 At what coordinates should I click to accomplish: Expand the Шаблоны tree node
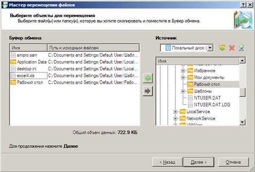(183, 91)
